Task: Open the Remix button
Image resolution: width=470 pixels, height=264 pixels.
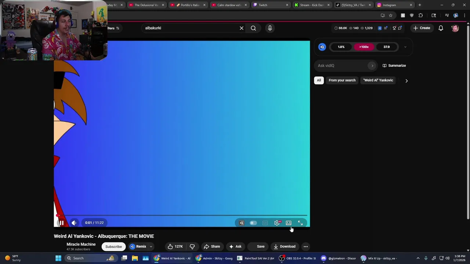Action: click(138, 246)
